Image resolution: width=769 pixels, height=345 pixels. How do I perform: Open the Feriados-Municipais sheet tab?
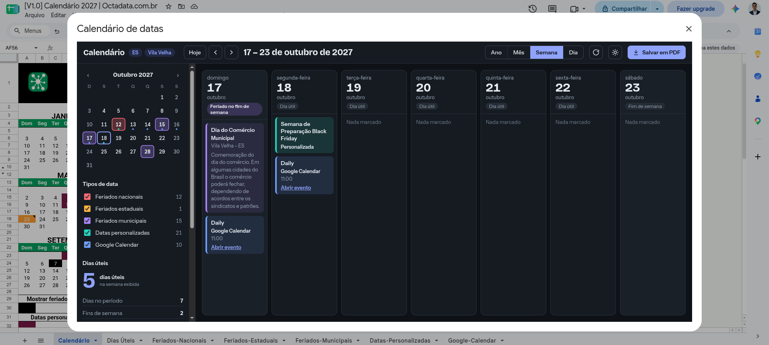point(324,341)
